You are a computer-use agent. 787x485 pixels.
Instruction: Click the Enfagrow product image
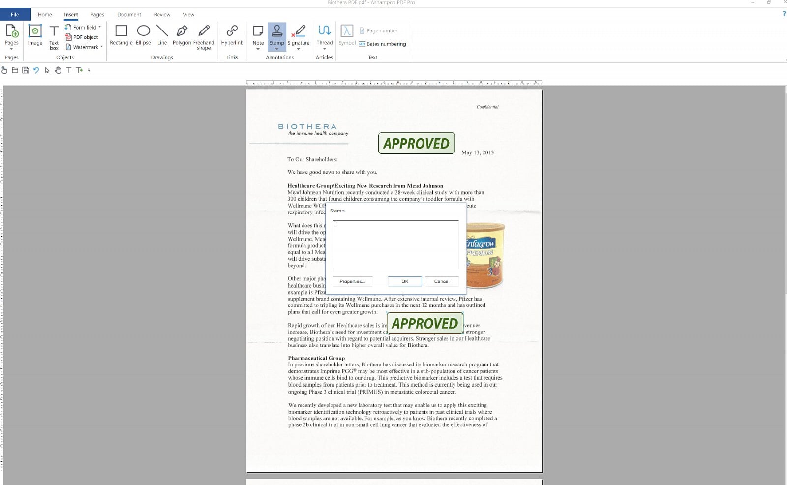[485, 256]
